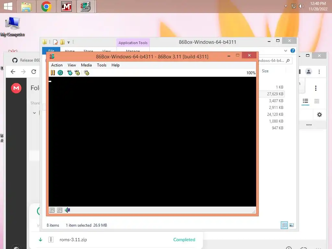332x249 pixels.
Task: Switch MEGA to grid view
Action: point(317,101)
